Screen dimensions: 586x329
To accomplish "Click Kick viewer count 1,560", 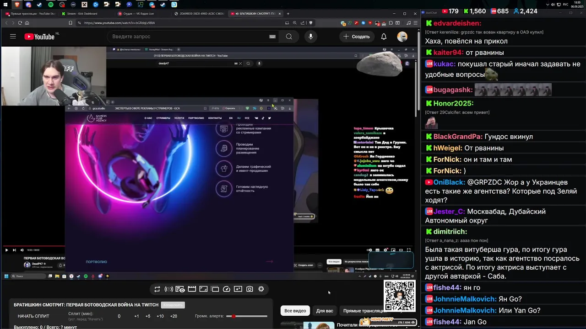I will pos(477,11).
